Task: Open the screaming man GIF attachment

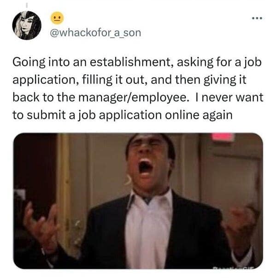Action: [138, 201]
